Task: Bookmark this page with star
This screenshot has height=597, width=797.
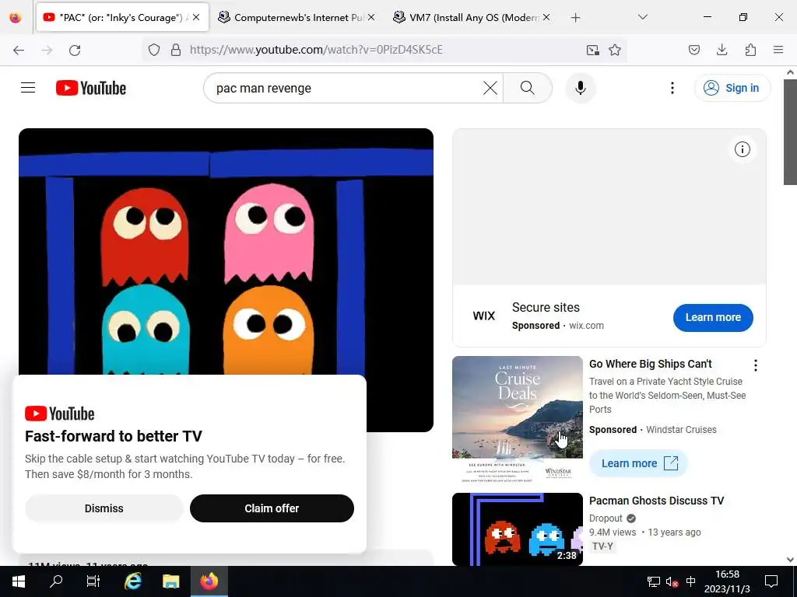Action: pyautogui.click(x=615, y=50)
